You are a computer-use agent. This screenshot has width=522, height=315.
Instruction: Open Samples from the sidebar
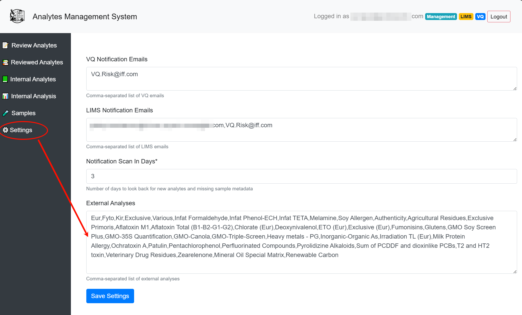pyautogui.click(x=23, y=113)
